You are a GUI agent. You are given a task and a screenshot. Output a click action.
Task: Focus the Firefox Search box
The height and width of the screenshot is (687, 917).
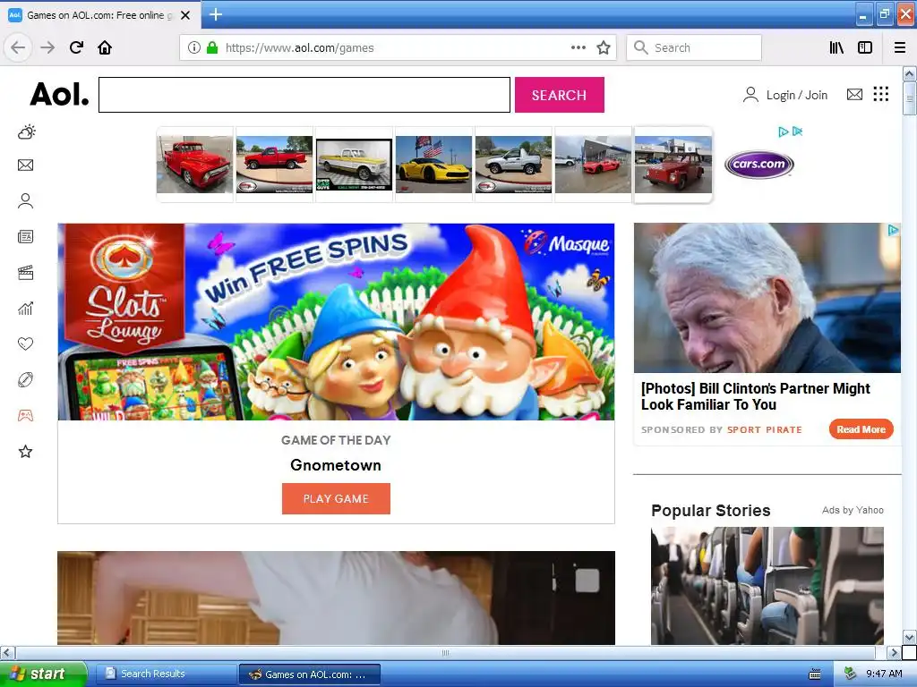pos(694,47)
